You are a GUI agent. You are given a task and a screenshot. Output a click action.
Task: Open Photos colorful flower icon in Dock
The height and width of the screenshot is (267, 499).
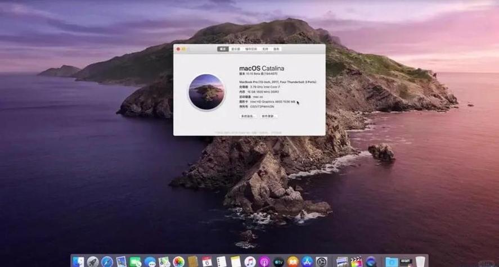pos(178,262)
